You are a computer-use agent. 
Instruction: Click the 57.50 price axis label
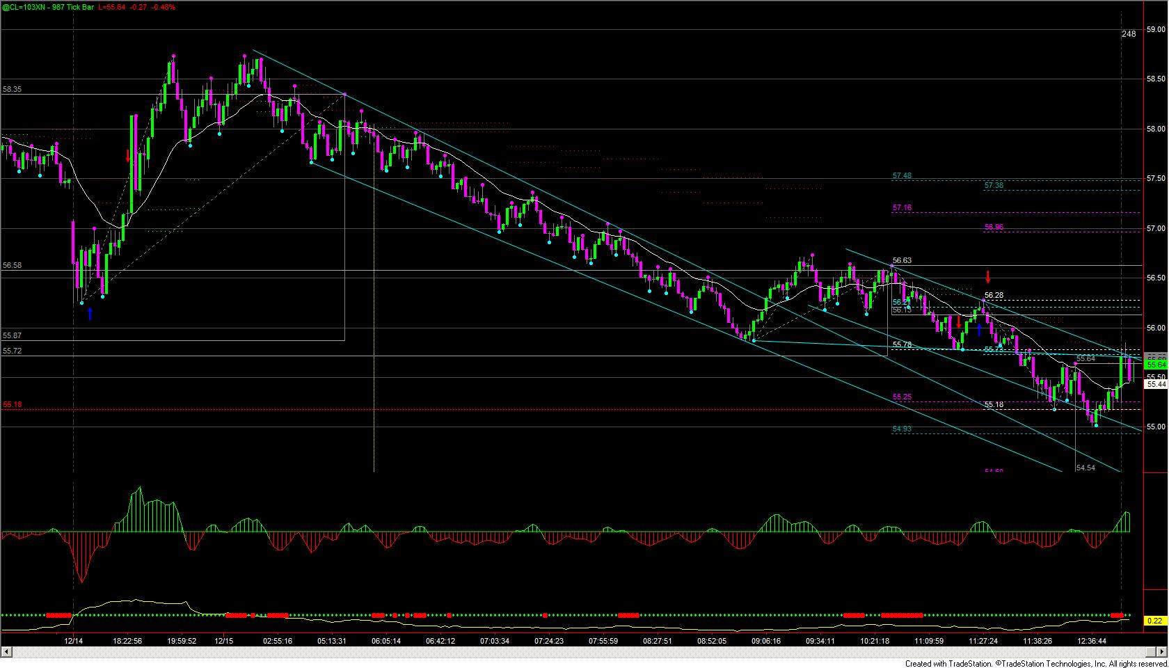1156,179
